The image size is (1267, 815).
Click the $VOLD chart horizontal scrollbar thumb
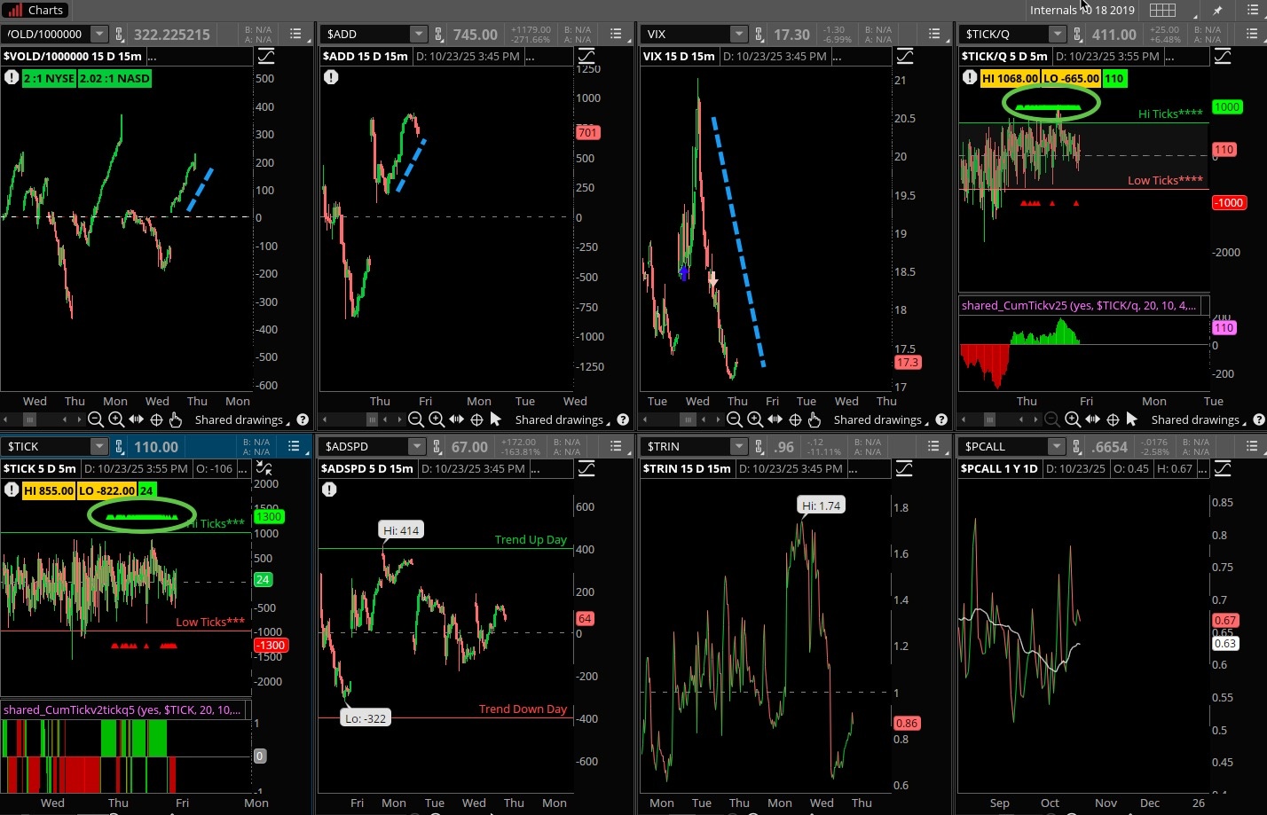click(29, 419)
